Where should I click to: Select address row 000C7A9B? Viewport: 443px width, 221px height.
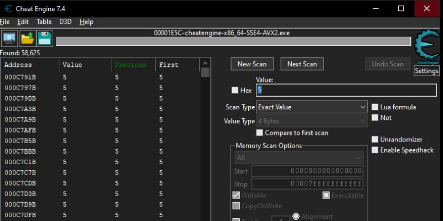[101, 119]
